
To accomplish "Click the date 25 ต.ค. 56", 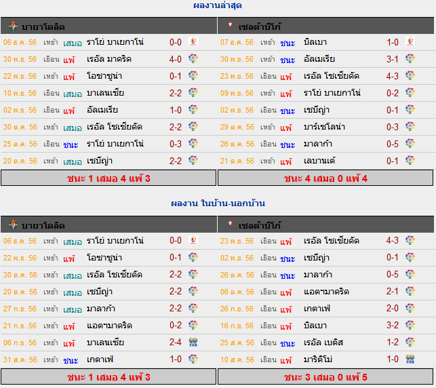I will (20, 144).
